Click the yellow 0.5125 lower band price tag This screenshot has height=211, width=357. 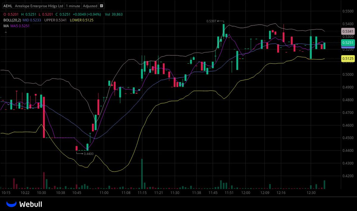[x=348, y=59]
